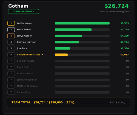The height and width of the screenshot is (115, 137).
Task: Click the '6 of 12 writing' status
Action: [117, 103]
